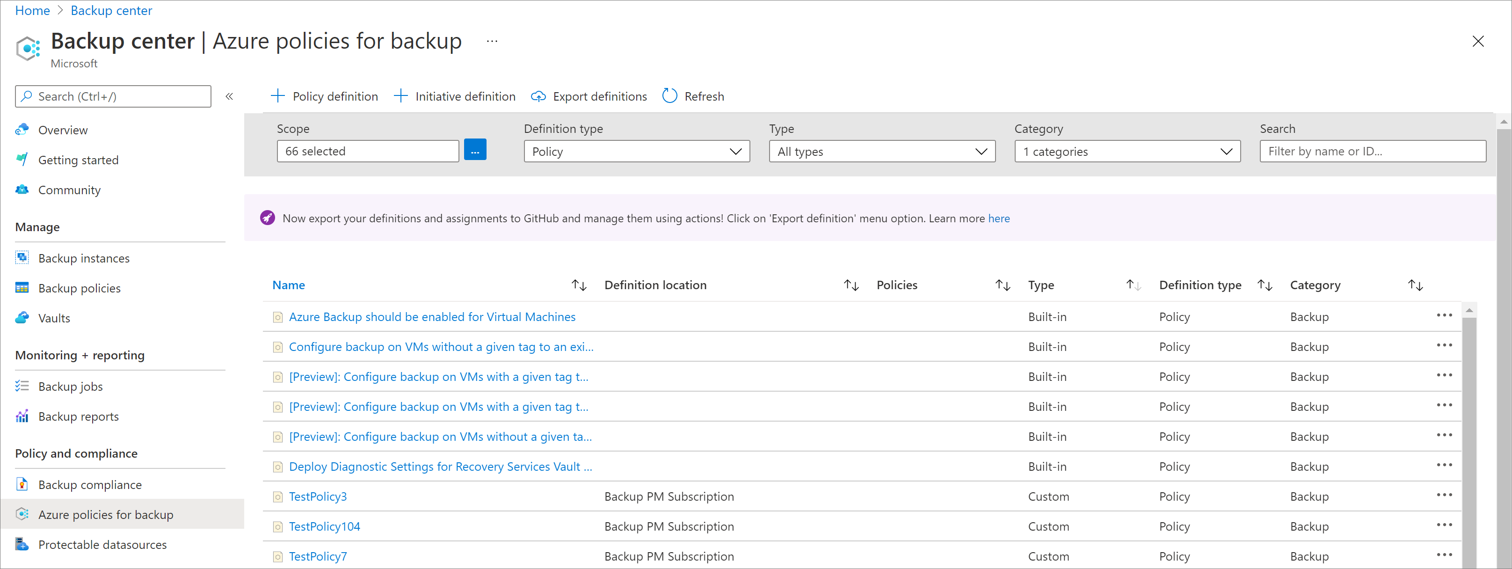The height and width of the screenshot is (569, 1512).
Task: Select Azure Backup should be enabled for Virtual Machines
Action: pyautogui.click(x=432, y=316)
